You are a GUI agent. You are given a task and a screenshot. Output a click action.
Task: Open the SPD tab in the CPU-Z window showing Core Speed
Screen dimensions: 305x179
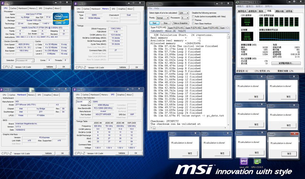[x=40, y=8]
